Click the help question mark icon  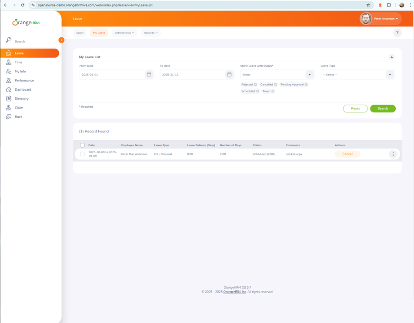(x=397, y=33)
